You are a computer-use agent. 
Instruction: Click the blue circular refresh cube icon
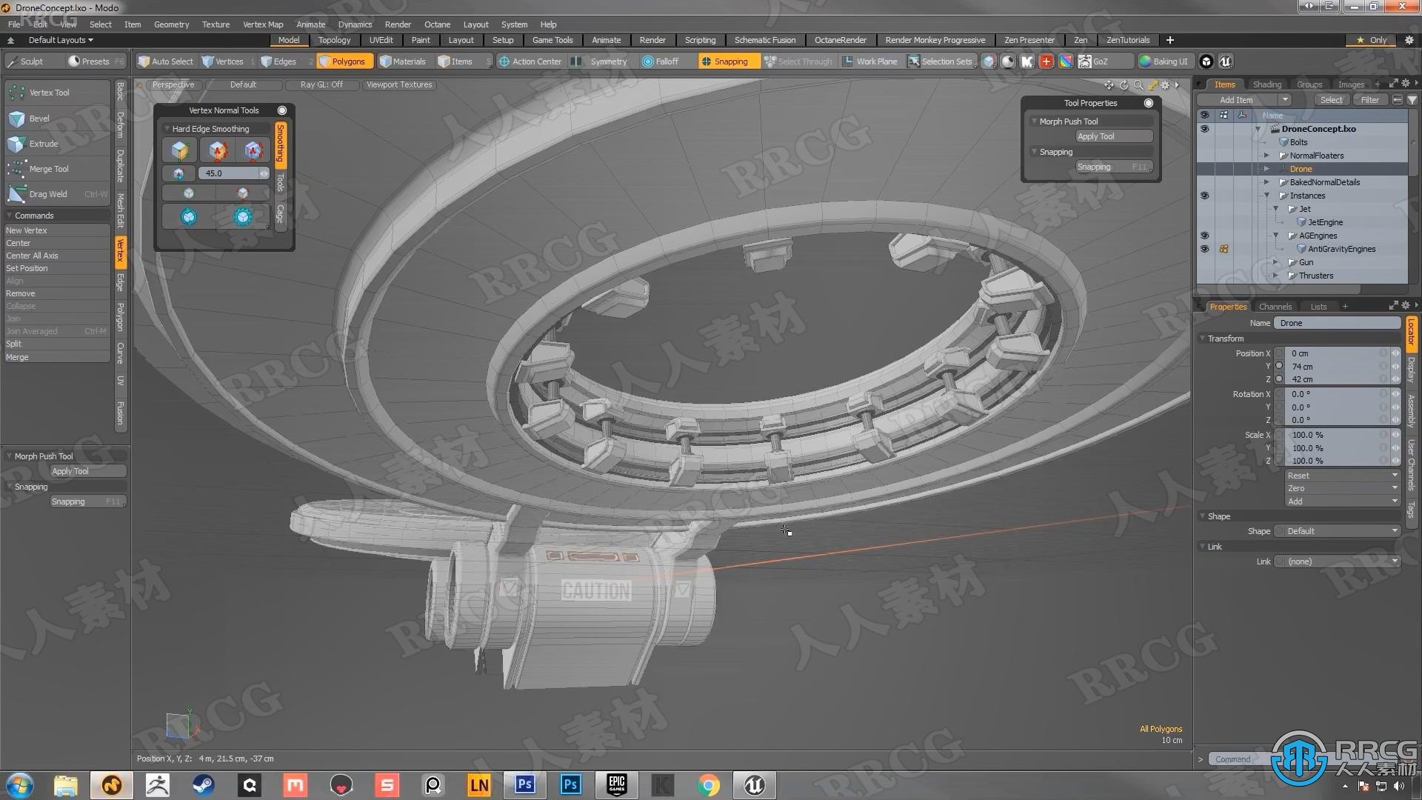[189, 217]
